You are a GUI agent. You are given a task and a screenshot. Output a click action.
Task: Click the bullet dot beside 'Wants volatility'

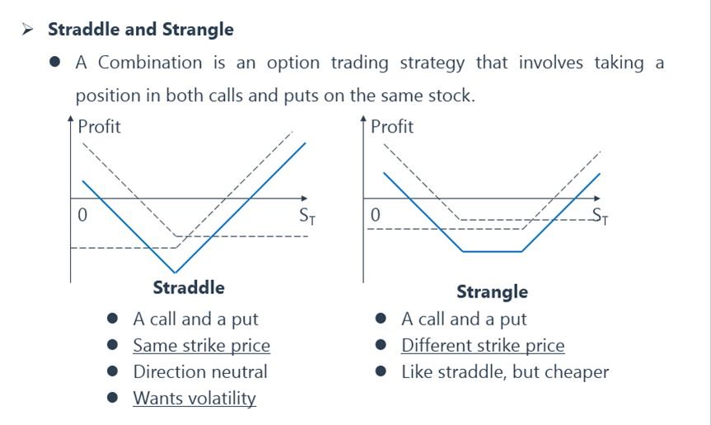click(x=112, y=398)
